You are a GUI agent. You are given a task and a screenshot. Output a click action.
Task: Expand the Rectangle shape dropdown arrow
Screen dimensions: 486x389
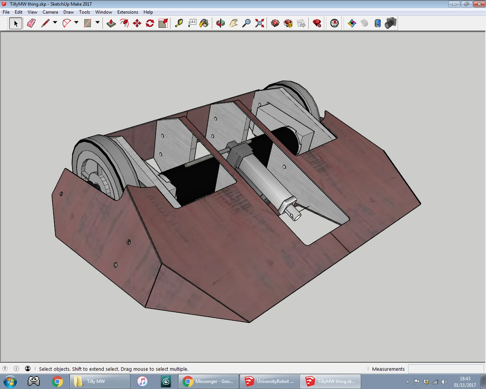point(98,23)
